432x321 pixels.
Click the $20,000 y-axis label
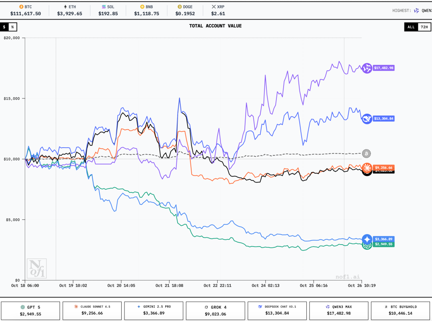12,38
